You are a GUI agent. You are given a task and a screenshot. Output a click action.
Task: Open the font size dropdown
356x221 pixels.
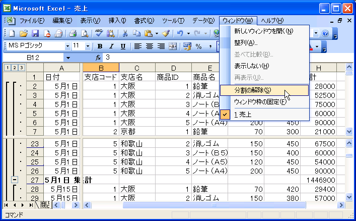[x=88, y=46]
